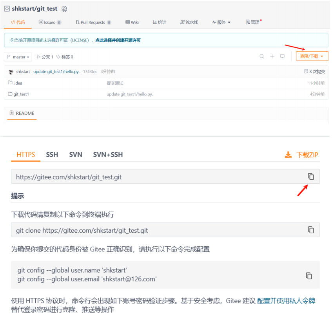This screenshot has width=332, height=320.
Task: Select the SVN+SSH clone tab
Action: pyautogui.click(x=108, y=154)
